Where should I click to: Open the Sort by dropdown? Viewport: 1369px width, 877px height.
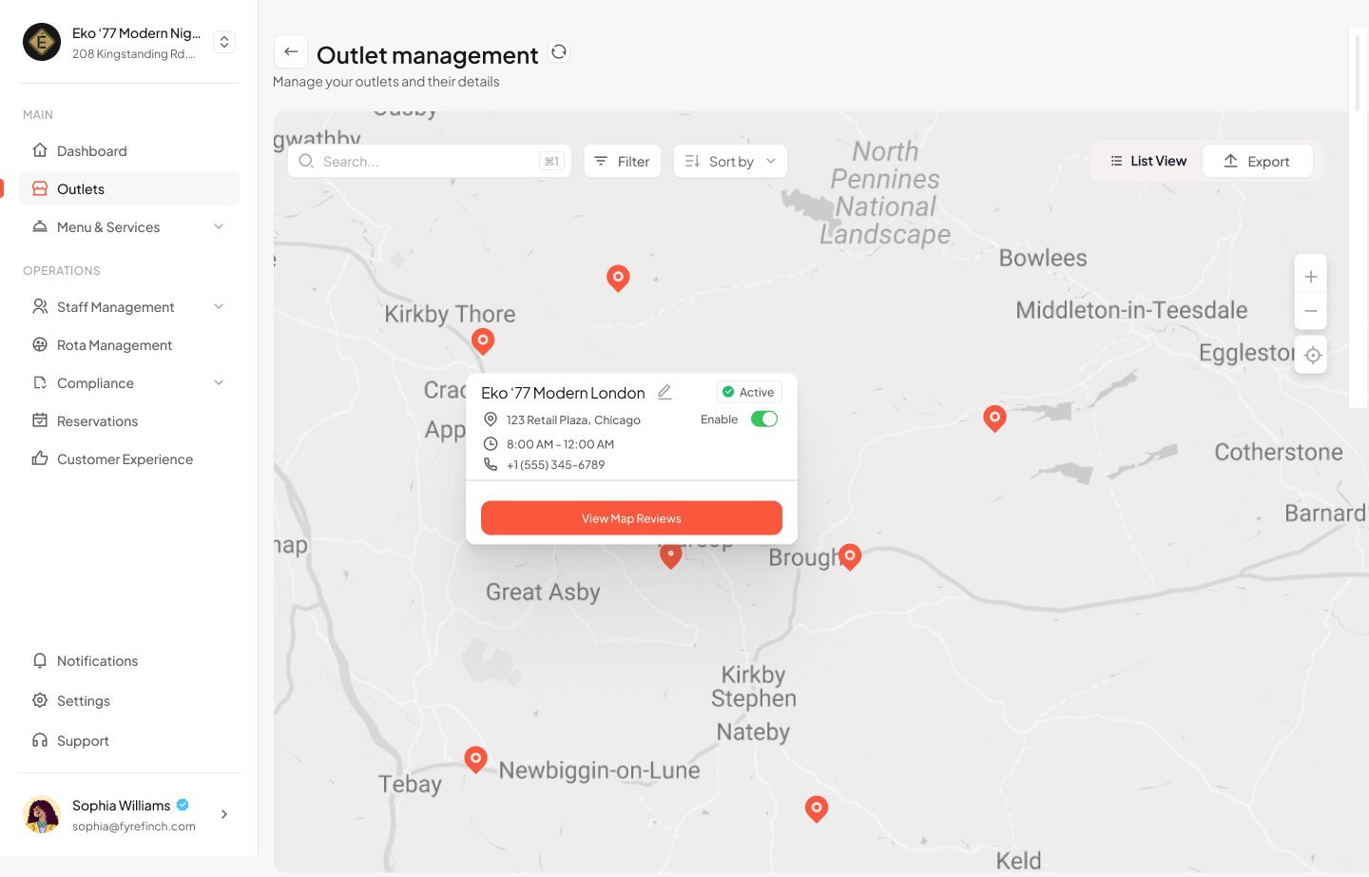click(730, 161)
